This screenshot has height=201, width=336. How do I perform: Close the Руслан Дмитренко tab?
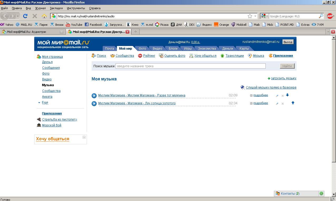(x=127, y=32)
